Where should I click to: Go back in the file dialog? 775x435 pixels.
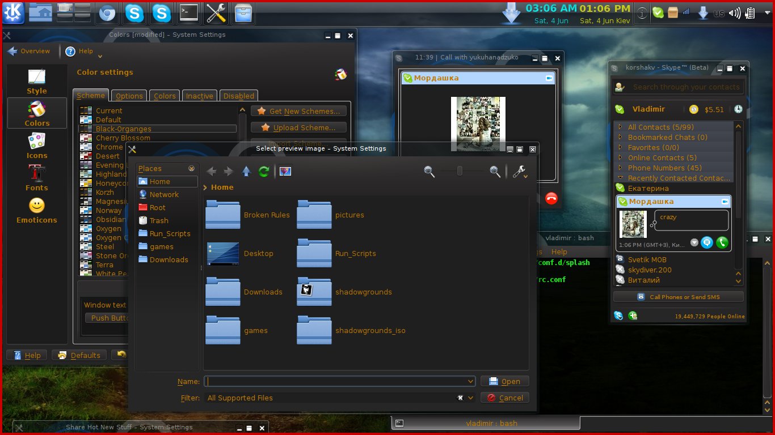click(x=211, y=172)
